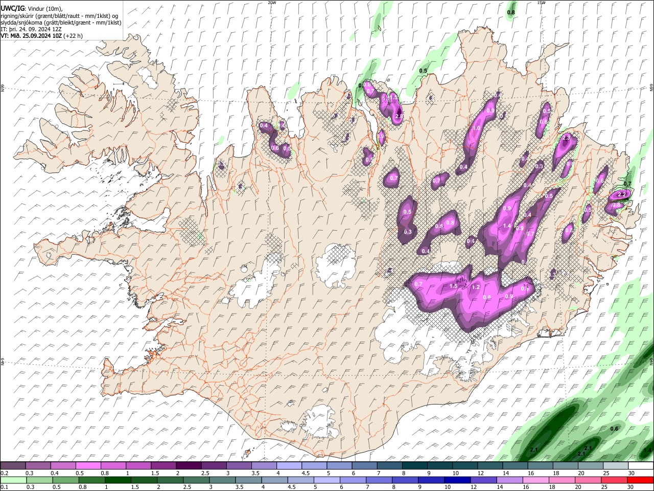Click the '2.2' precipitation value on the east coast
This screenshot has width=654, height=491.
click(x=622, y=195)
